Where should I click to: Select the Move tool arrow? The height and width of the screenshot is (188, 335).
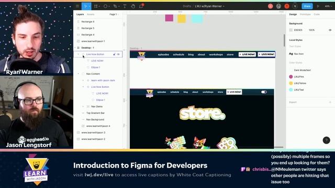(x=85, y=6)
